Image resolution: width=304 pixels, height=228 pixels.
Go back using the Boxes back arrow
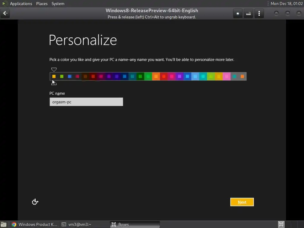(x=5, y=13)
